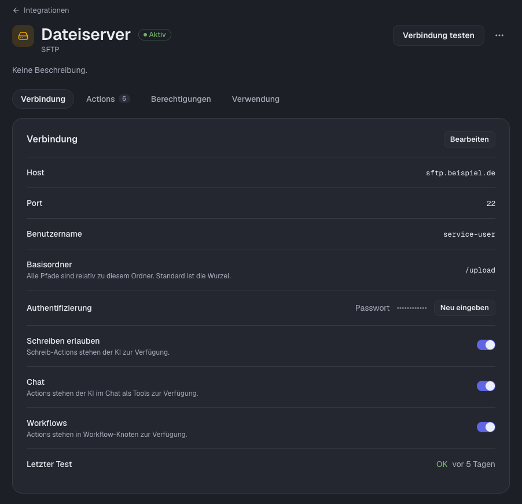
Task: Click the Actions count badge 6
Action: 124,98
